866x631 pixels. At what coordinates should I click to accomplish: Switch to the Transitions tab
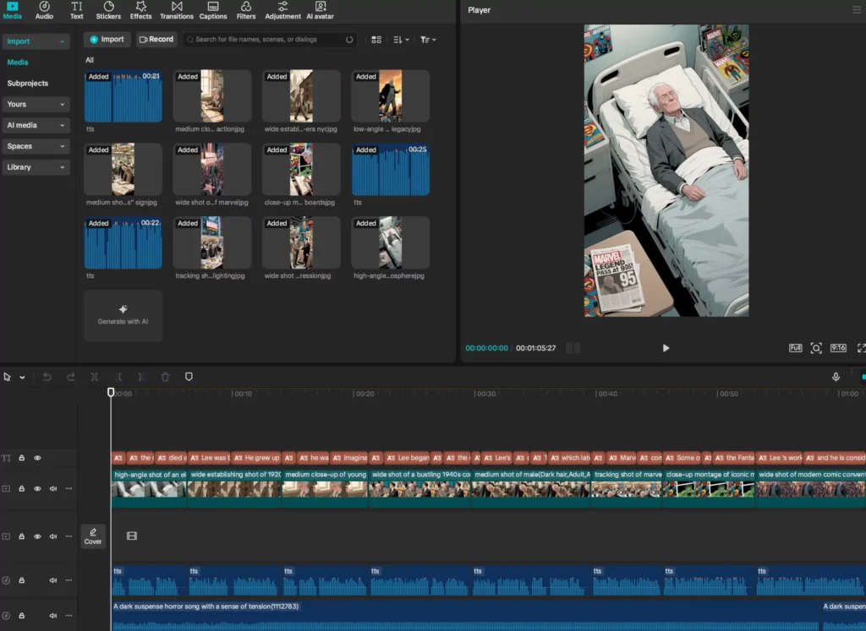[x=176, y=10]
